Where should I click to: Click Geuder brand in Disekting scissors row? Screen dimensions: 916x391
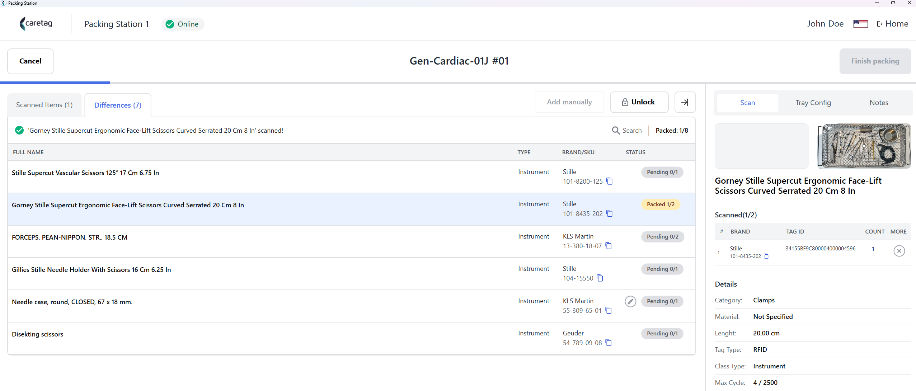click(573, 333)
